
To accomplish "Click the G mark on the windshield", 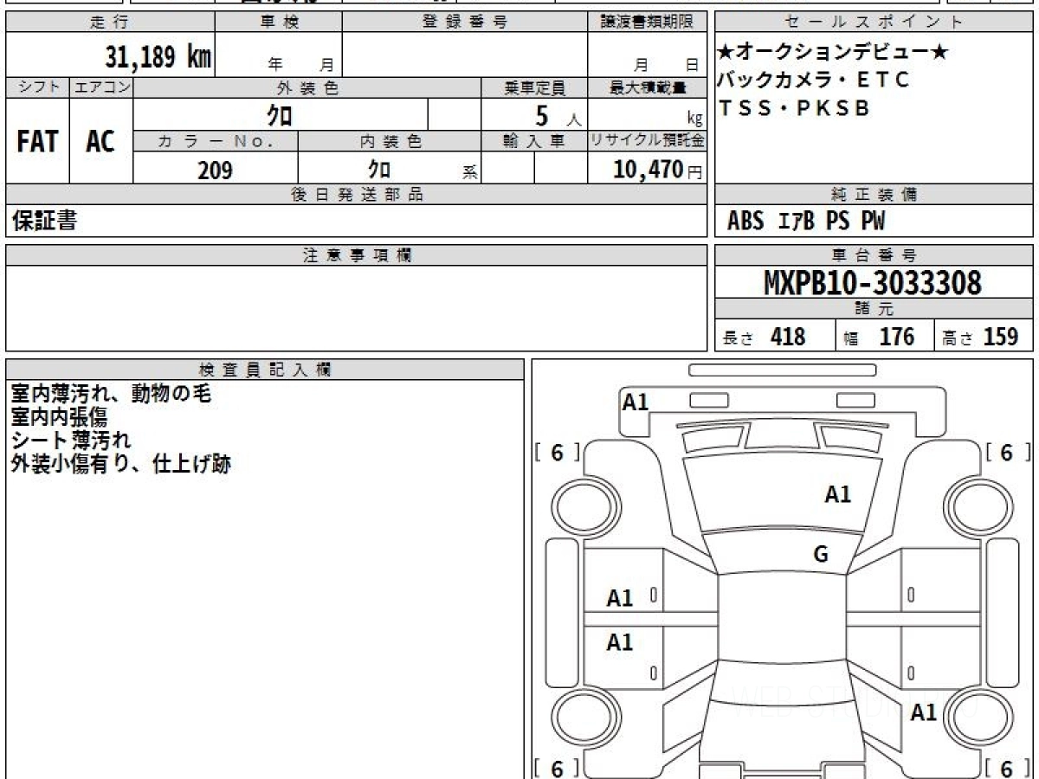I will [x=821, y=554].
